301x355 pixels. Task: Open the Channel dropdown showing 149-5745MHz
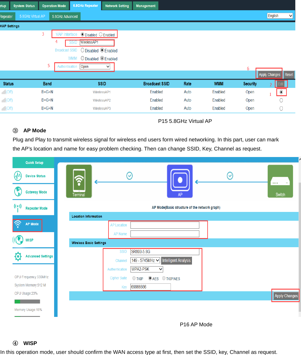(146, 260)
